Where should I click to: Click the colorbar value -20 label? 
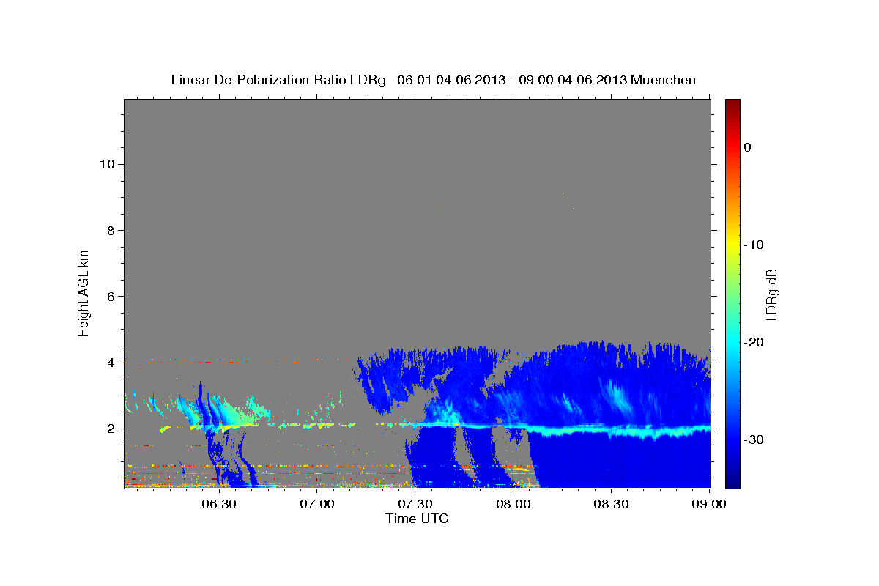pyautogui.click(x=754, y=342)
